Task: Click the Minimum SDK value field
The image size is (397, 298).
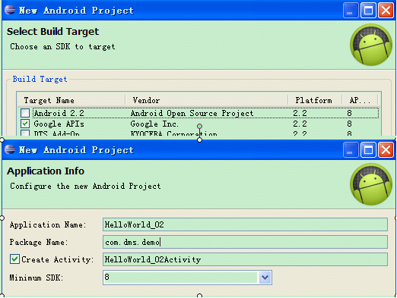Action: (181, 278)
